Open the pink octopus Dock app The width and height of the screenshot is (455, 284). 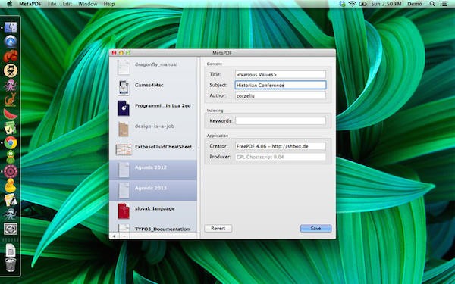[x=11, y=85]
